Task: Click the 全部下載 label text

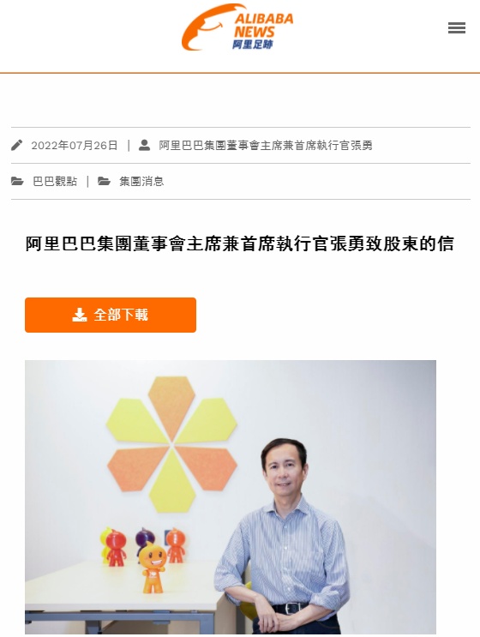Action: (x=121, y=315)
